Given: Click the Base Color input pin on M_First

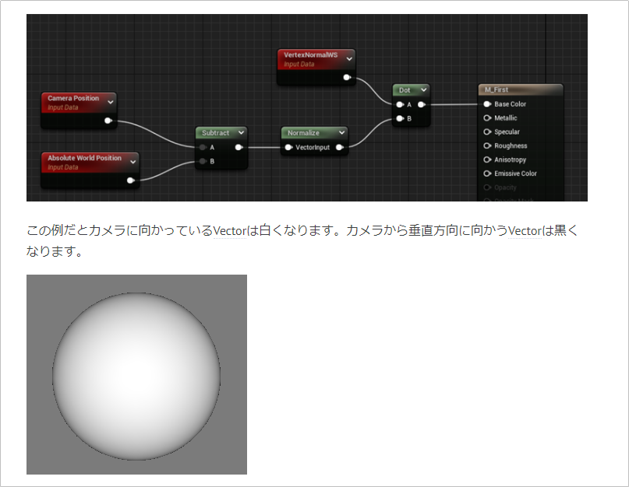Looking at the screenshot, I should pos(486,104).
